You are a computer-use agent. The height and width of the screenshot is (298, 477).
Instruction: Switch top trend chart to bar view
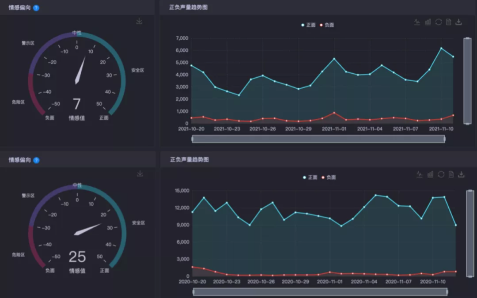click(x=428, y=22)
